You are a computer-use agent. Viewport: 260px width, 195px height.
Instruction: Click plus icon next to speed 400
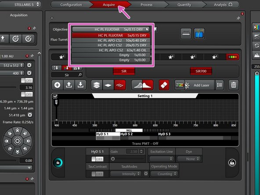pos(29,73)
